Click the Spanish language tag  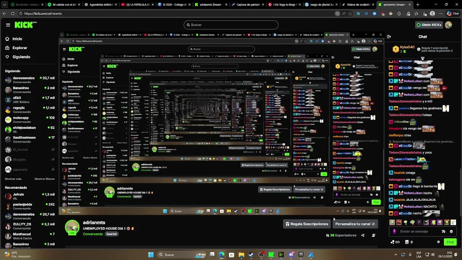pyautogui.click(x=112, y=234)
